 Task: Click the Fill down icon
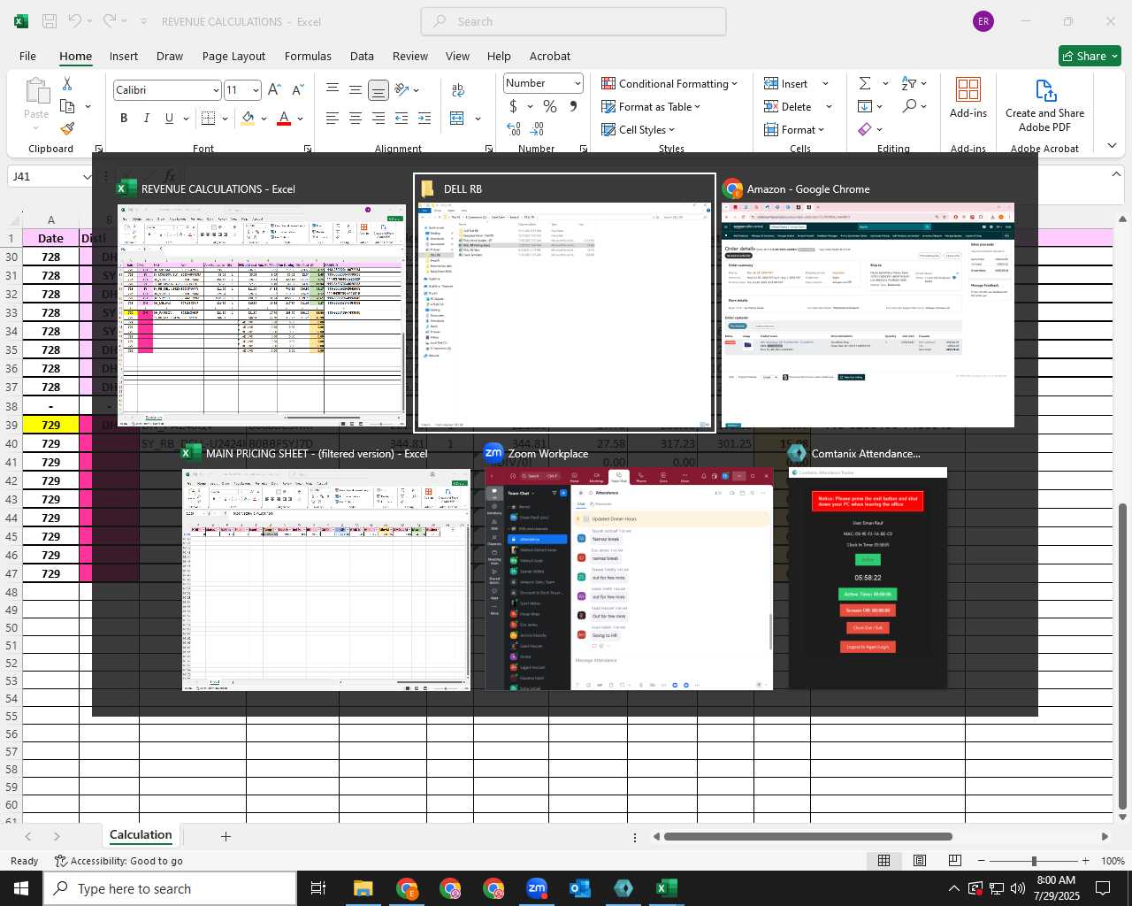click(x=865, y=106)
